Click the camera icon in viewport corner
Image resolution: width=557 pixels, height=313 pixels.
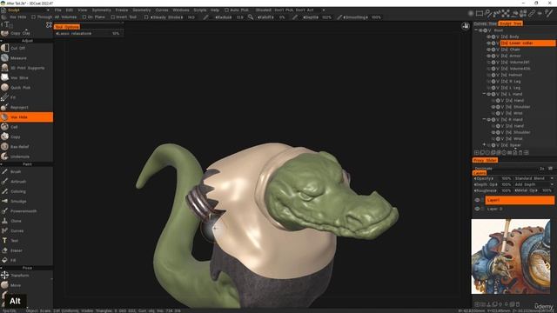click(x=466, y=26)
